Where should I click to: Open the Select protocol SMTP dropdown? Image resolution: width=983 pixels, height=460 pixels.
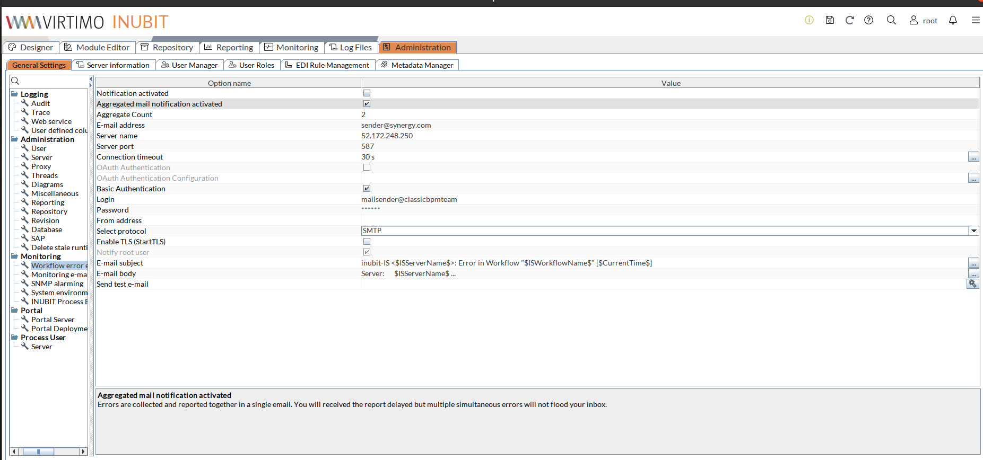(x=973, y=231)
